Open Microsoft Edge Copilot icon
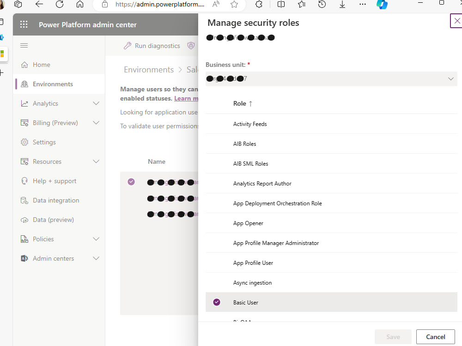 tap(382, 5)
